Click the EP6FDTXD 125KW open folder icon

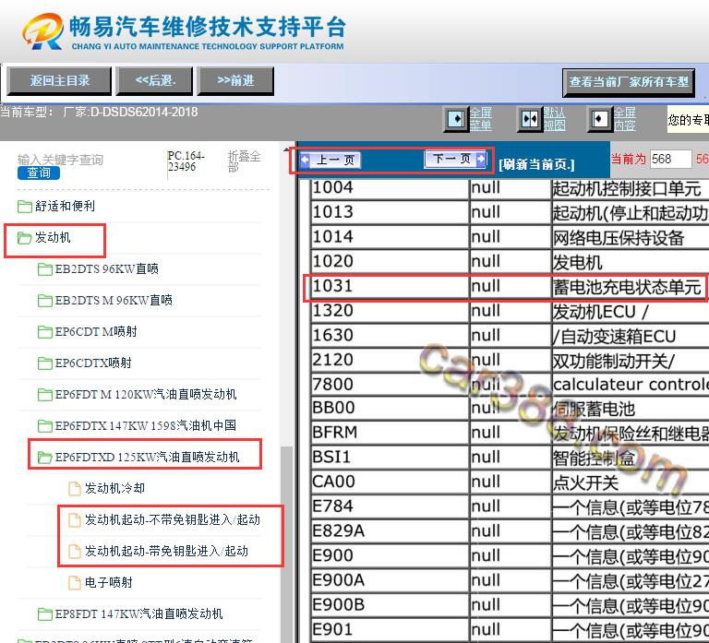pyautogui.click(x=44, y=458)
